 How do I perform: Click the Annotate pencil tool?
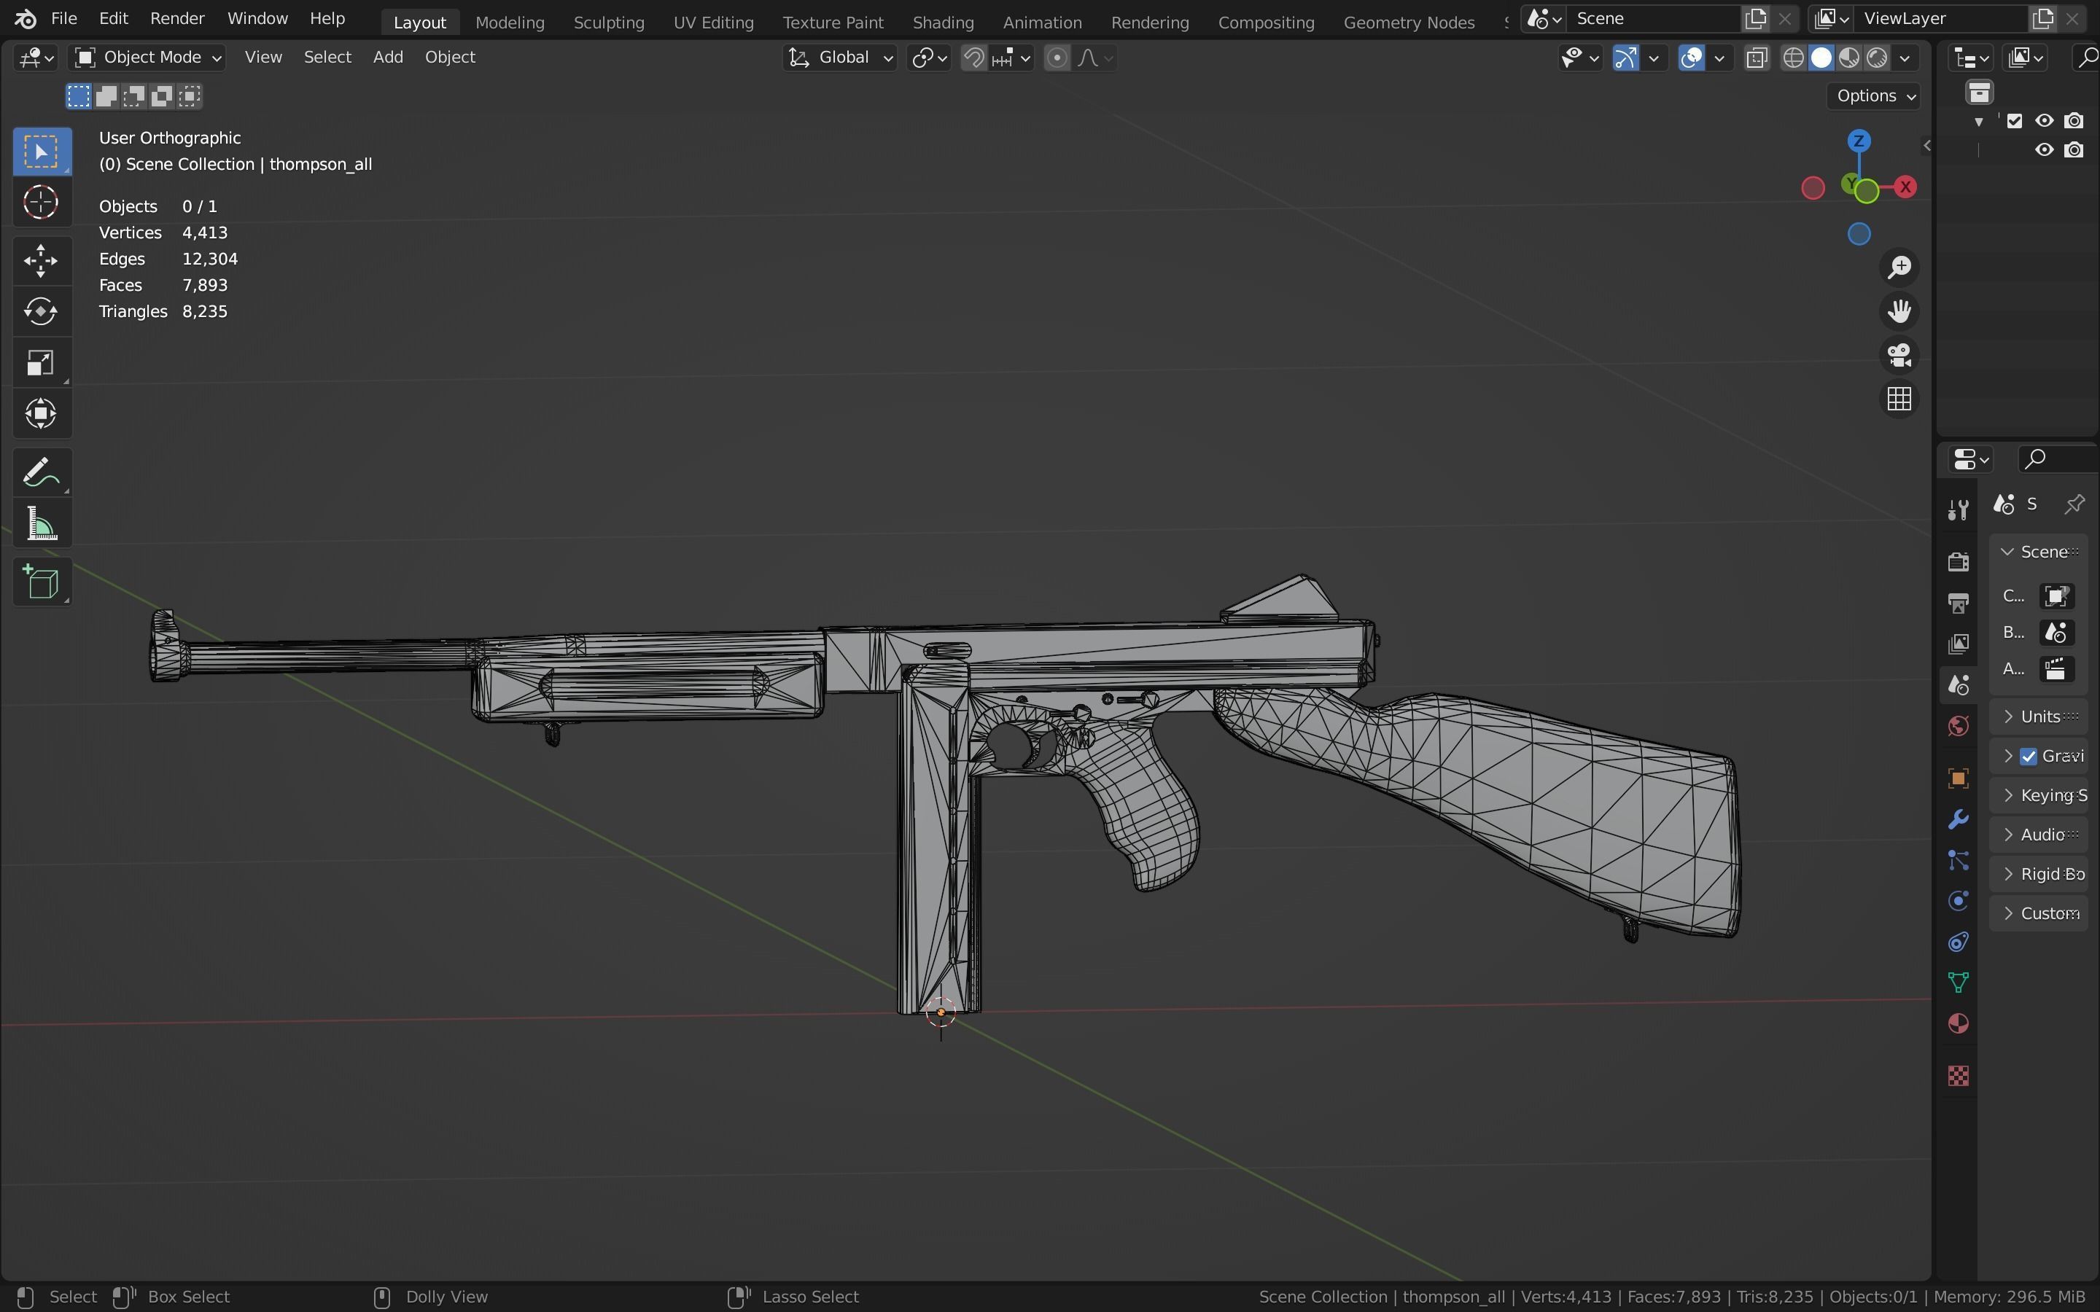(41, 473)
